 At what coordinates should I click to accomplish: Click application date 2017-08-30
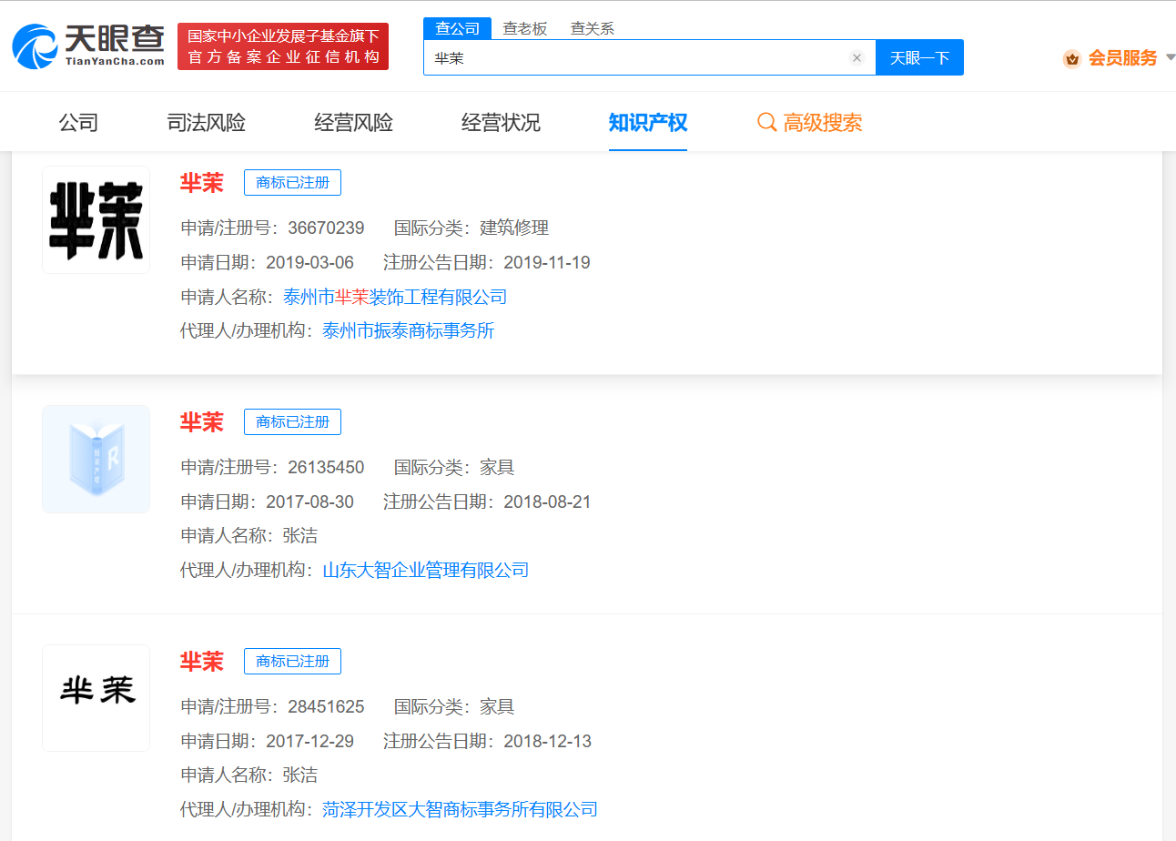coord(310,502)
